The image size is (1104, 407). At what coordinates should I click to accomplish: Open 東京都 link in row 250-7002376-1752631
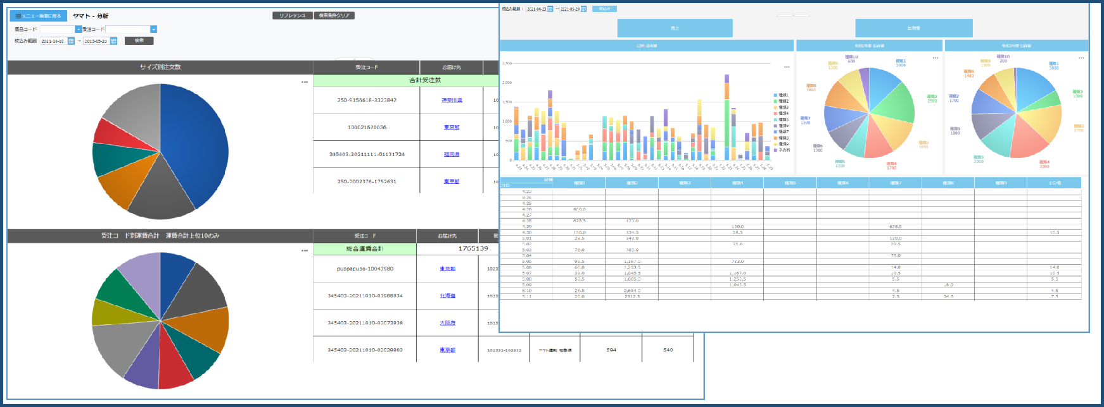[x=452, y=182]
